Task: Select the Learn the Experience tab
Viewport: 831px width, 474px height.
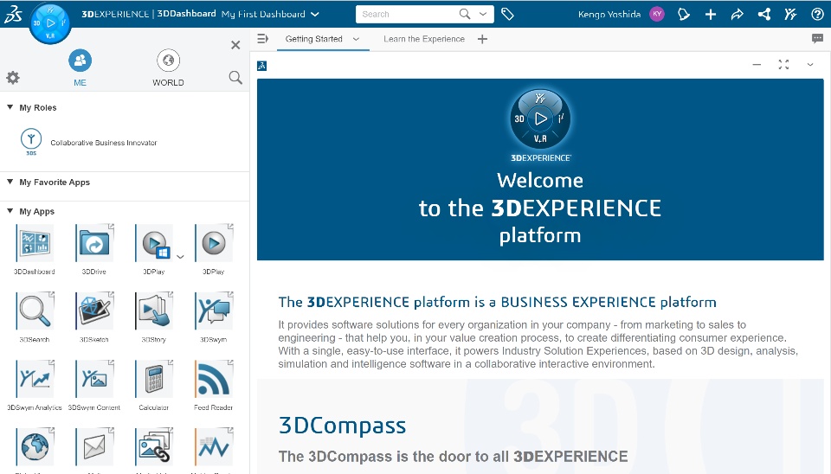Action: point(424,39)
